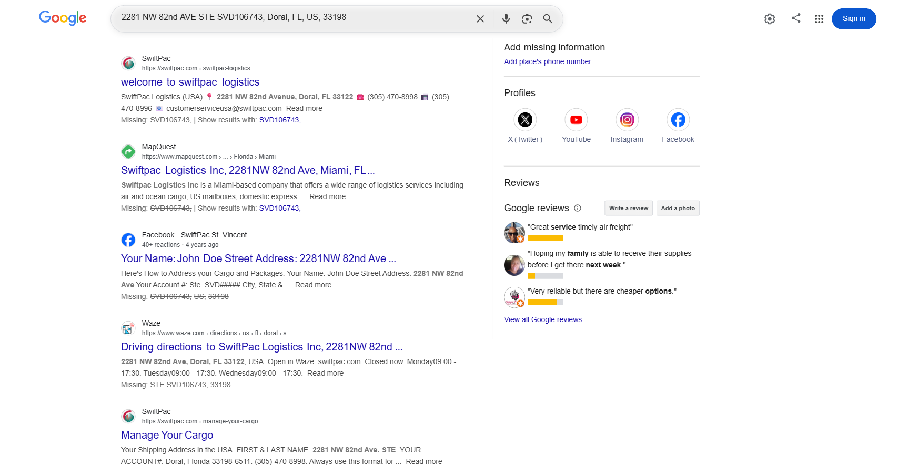
Task: Click Add place's phone number link
Action: (548, 61)
